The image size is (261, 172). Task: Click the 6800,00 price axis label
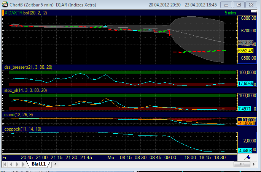(248, 18)
